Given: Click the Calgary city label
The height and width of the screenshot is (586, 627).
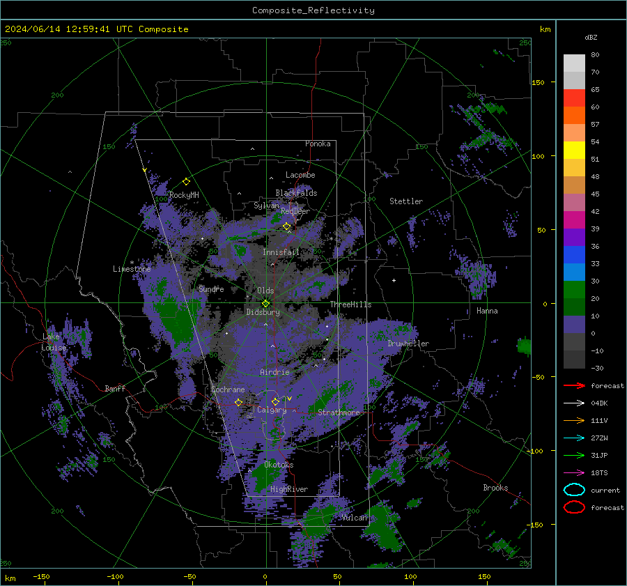Looking at the screenshot, I should click(272, 410).
